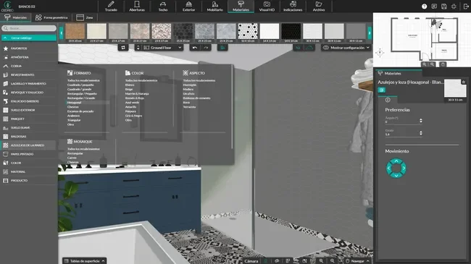
Task: Click the exit logout icon
Action: (466, 7)
